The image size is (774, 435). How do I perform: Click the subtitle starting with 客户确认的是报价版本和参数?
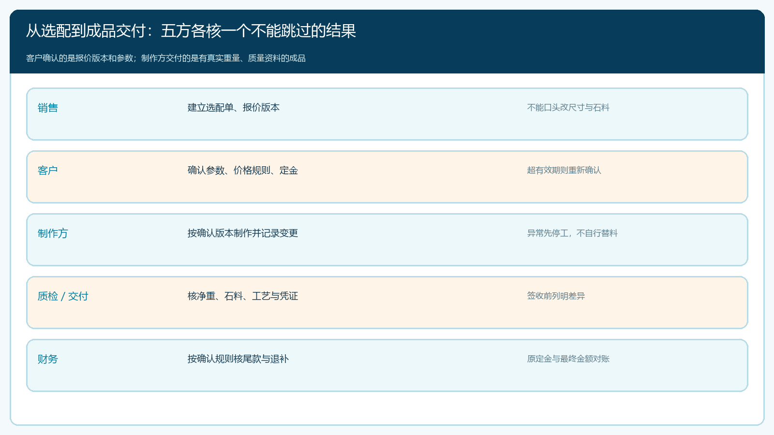pyautogui.click(x=166, y=58)
